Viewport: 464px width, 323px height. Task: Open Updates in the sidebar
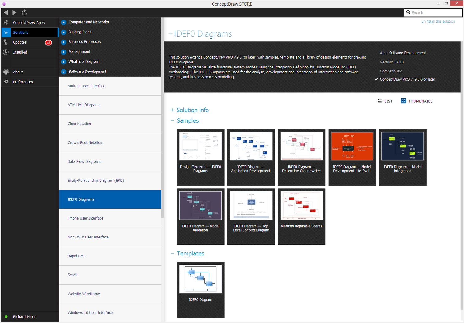pyautogui.click(x=20, y=42)
